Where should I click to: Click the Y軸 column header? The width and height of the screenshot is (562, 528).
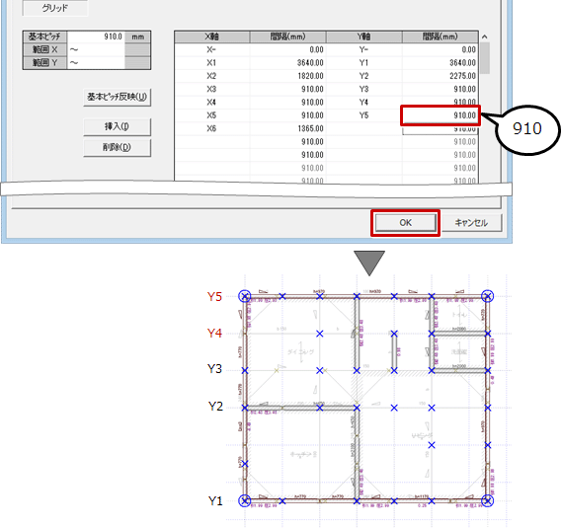coord(364,37)
